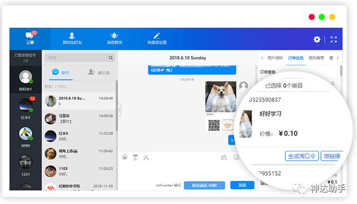The height and width of the screenshot is (204, 357).
Task: Open the dog photo in the chat
Action: click(220, 96)
